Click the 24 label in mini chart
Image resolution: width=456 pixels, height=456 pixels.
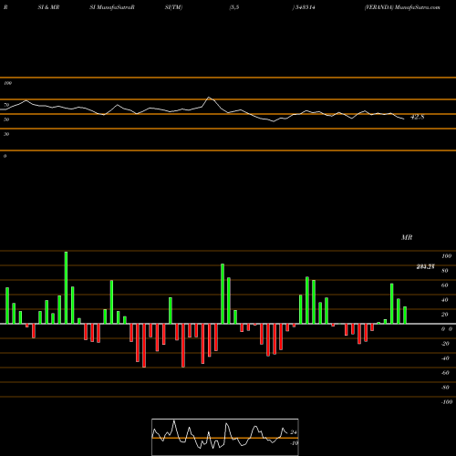click(294, 432)
